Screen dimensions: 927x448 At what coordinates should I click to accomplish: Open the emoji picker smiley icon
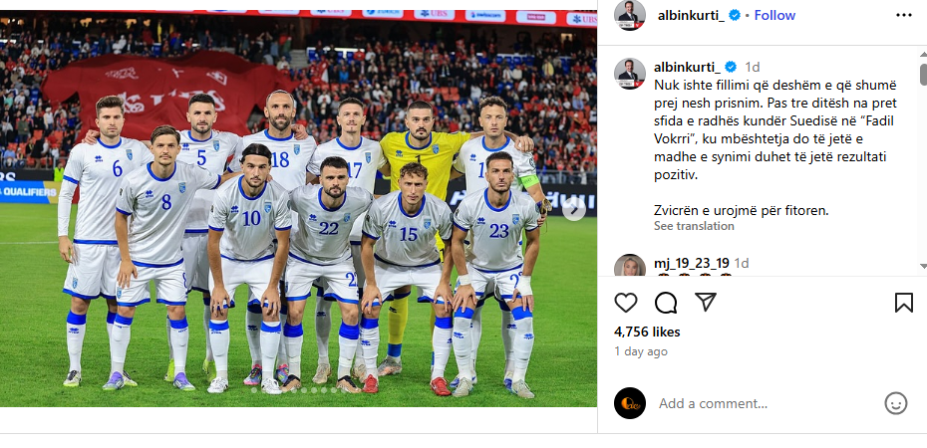[x=896, y=404]
